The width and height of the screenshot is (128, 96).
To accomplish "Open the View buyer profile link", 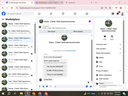I will click(x=71, y=51).
